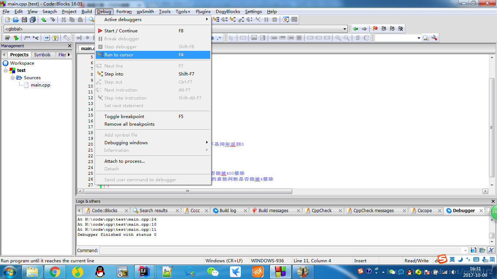Open the debugging windows toolbar icon
497x279 pixels.
tap(286, 20)
